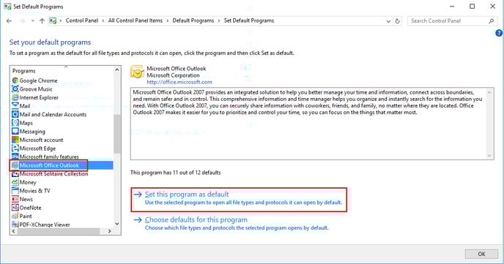Viewport: 504px width, 264px height.
Task: Open Help via the blue question mark
Action: tap(499, 33)
